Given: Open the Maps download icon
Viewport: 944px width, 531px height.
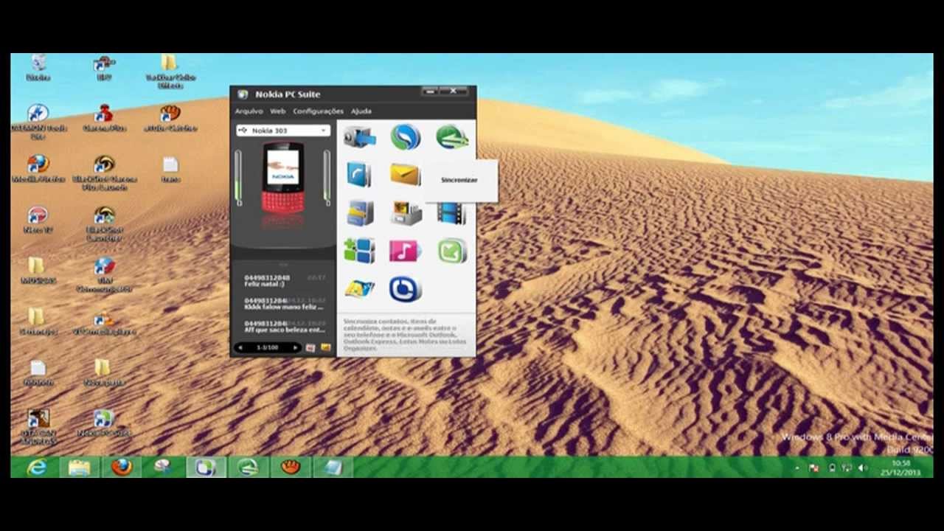Looking at the screenshot, I should click(360, 288).
